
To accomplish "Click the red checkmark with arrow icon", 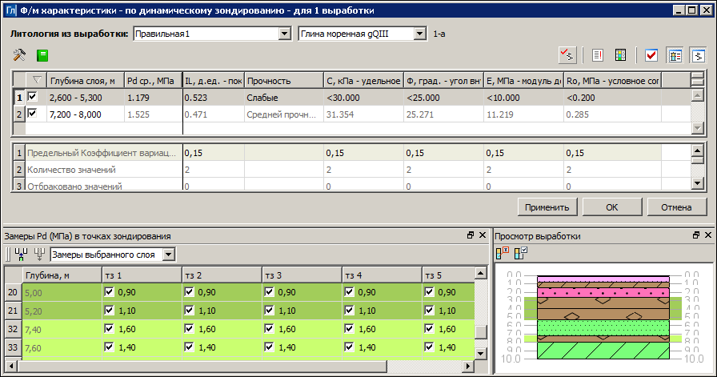I will pyautogui.click(x=567, y=55).
